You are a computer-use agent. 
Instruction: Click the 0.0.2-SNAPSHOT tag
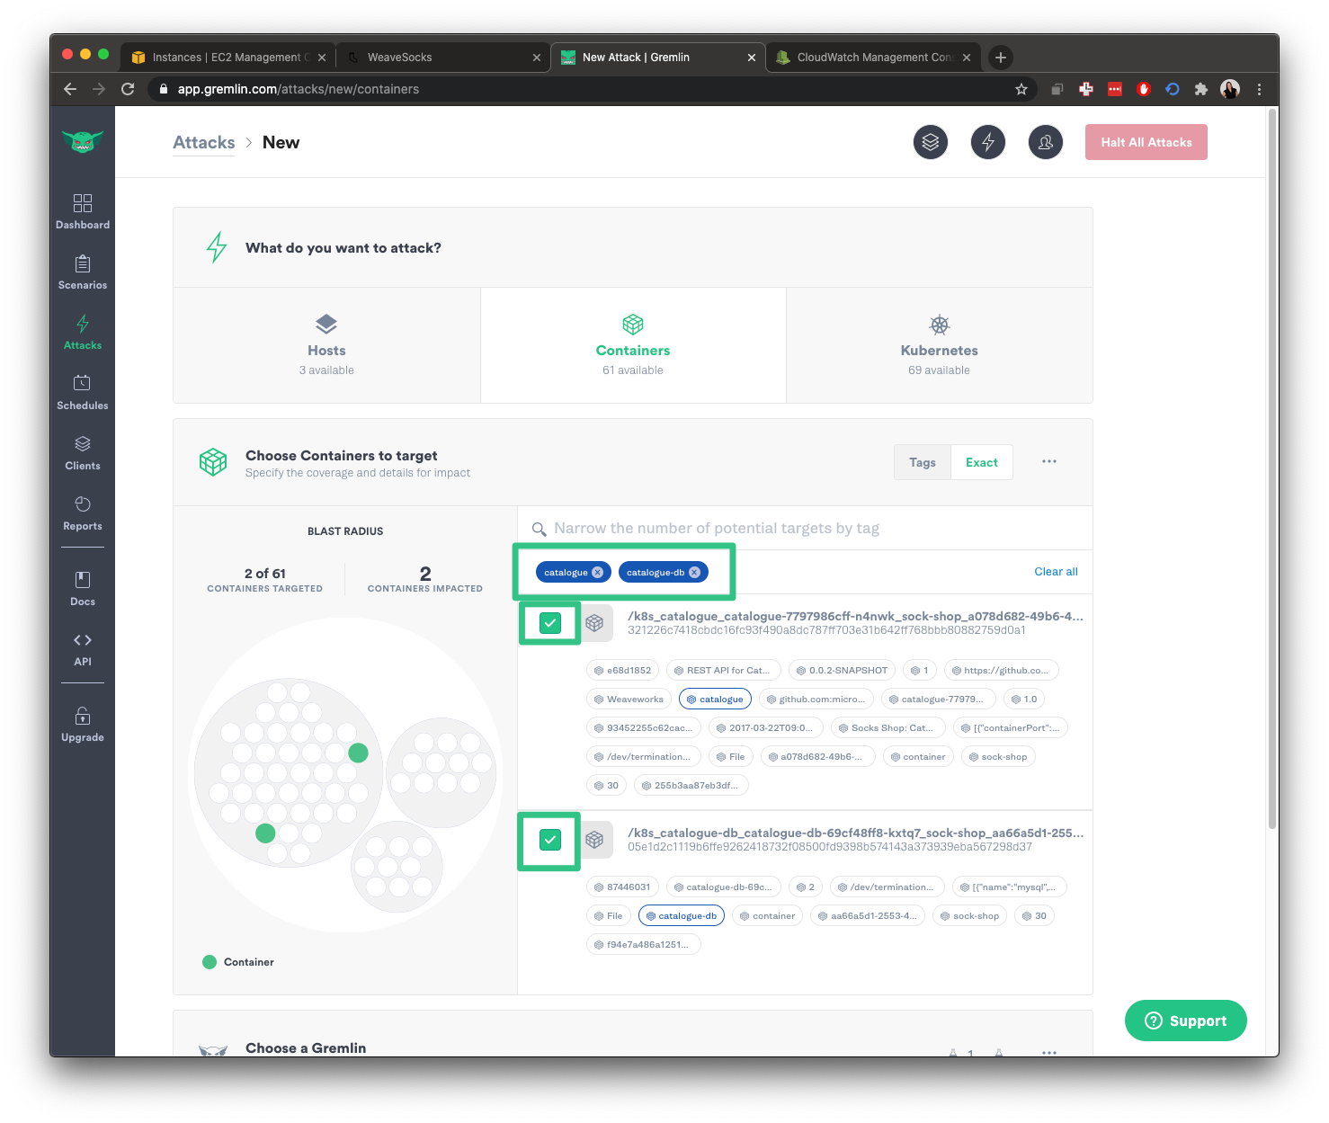pos(843,671)
